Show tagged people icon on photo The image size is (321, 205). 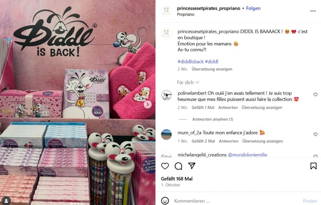[x=6, y=200]
